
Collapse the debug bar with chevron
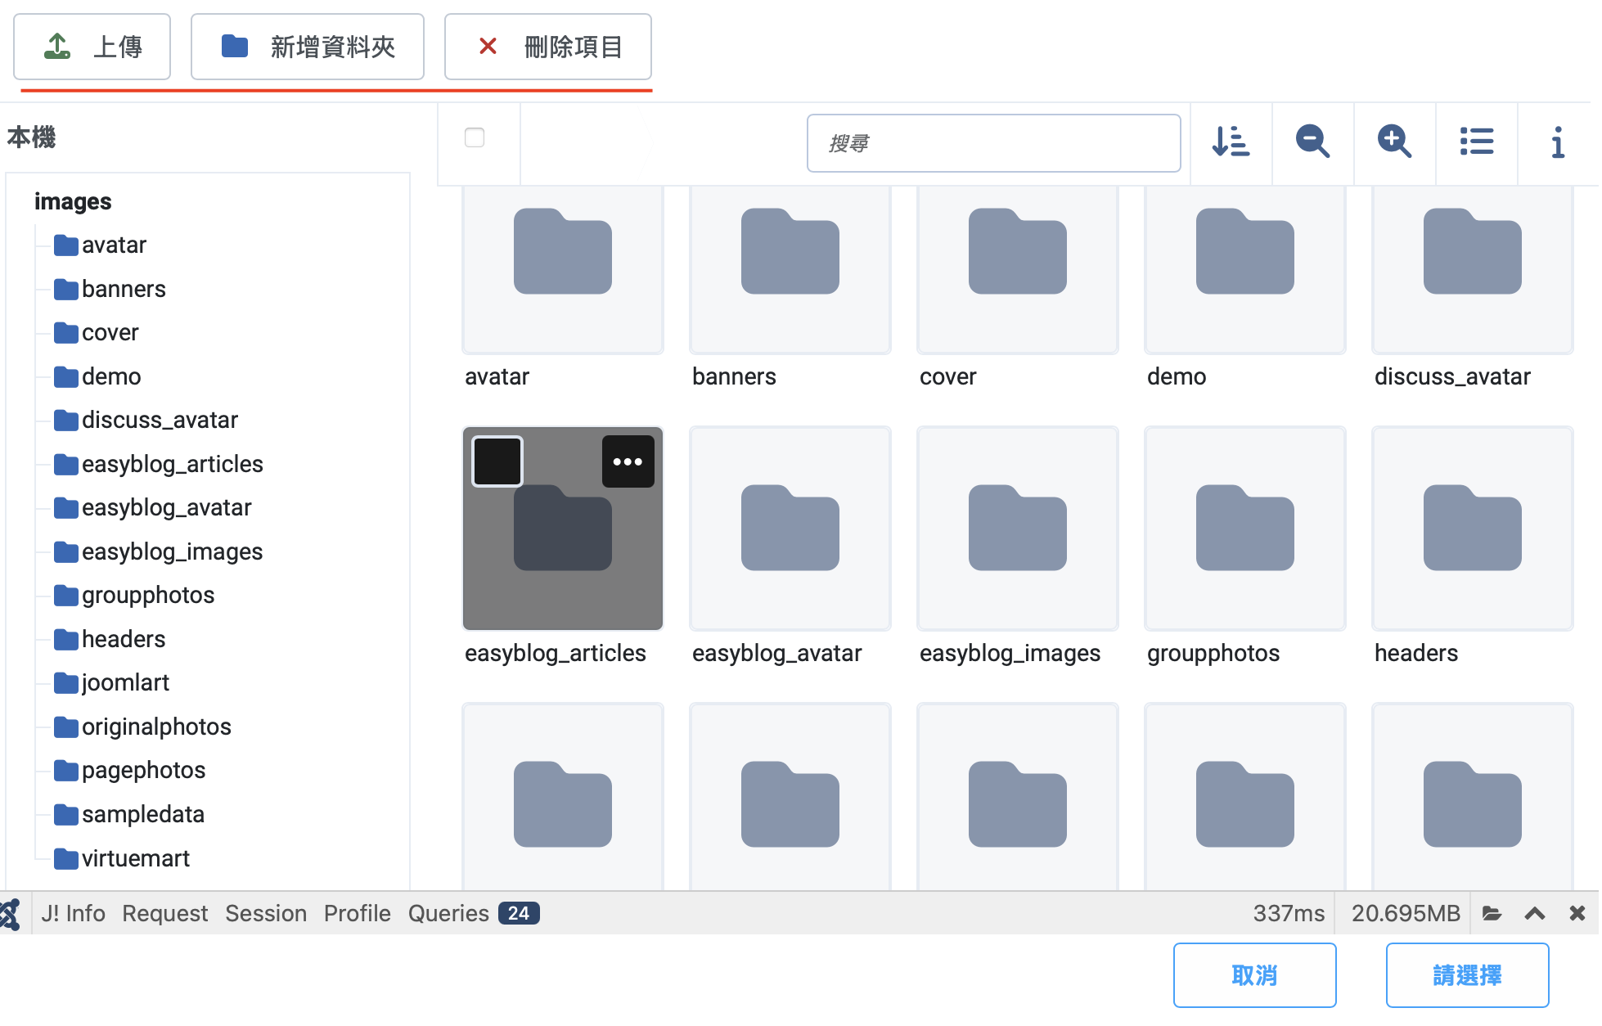coord(1535,914)
